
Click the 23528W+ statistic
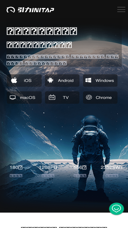pos(112,167)
